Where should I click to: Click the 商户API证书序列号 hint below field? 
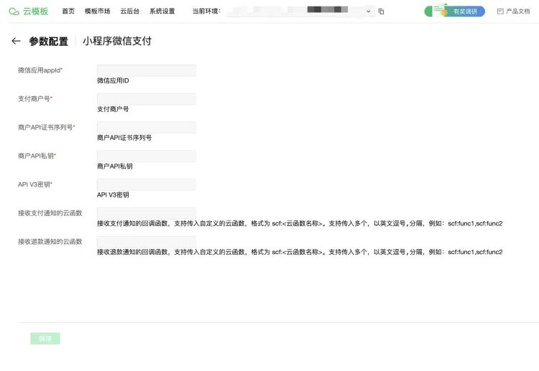(124, 138)
